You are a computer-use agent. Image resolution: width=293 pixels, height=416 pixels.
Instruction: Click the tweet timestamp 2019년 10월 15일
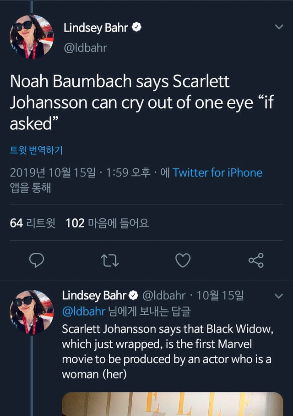pyautogui.click(x=53, y=173)
